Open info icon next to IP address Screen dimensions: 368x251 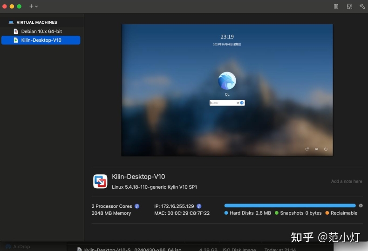tap(199, 206)
